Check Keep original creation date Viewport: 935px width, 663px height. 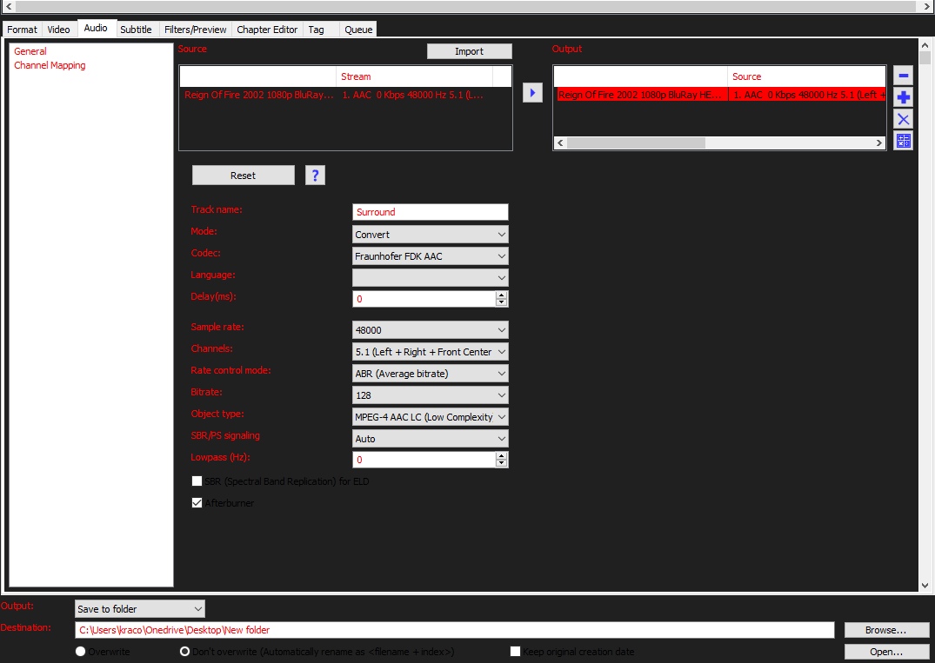[x=515, y=651]
